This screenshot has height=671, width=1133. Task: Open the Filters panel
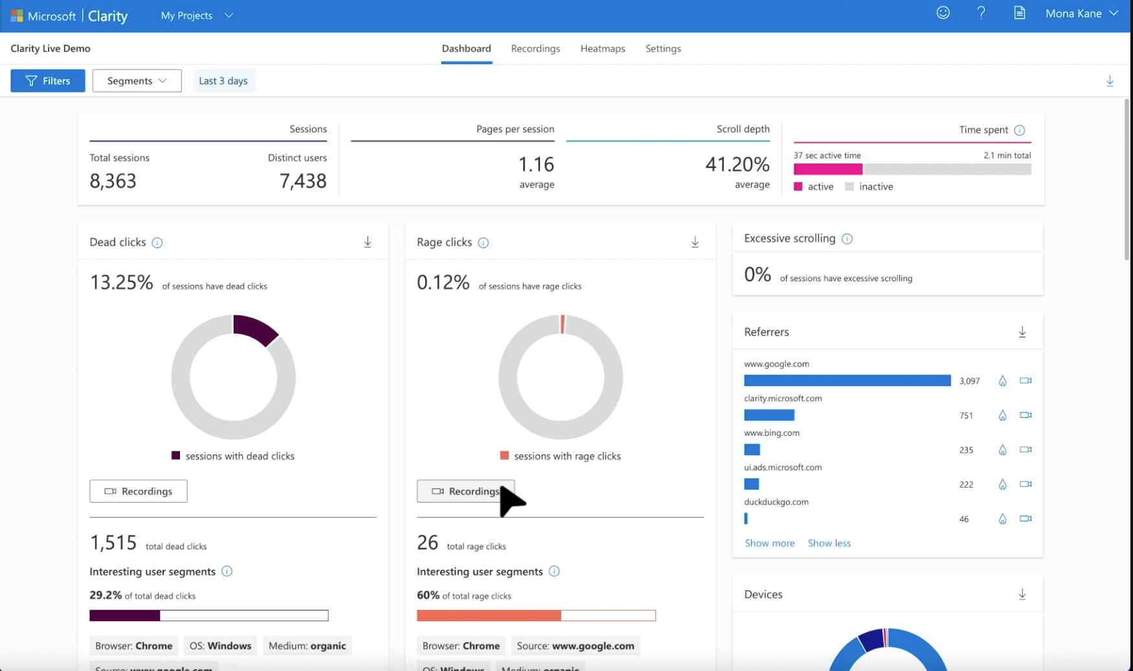tap(47, 80)
